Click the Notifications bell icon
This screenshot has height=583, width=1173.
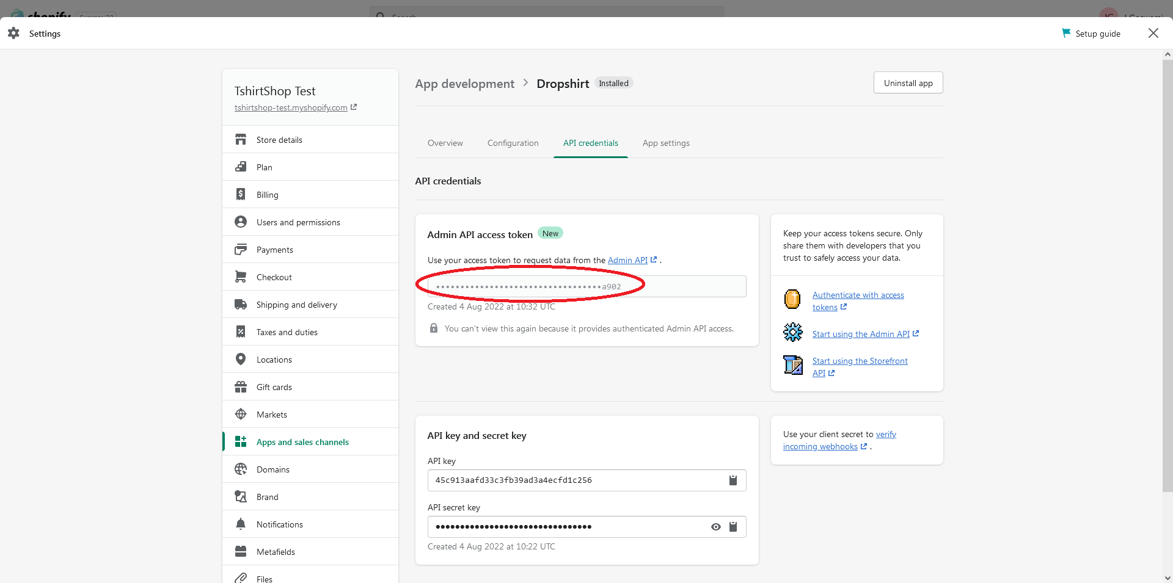point(241,524)
